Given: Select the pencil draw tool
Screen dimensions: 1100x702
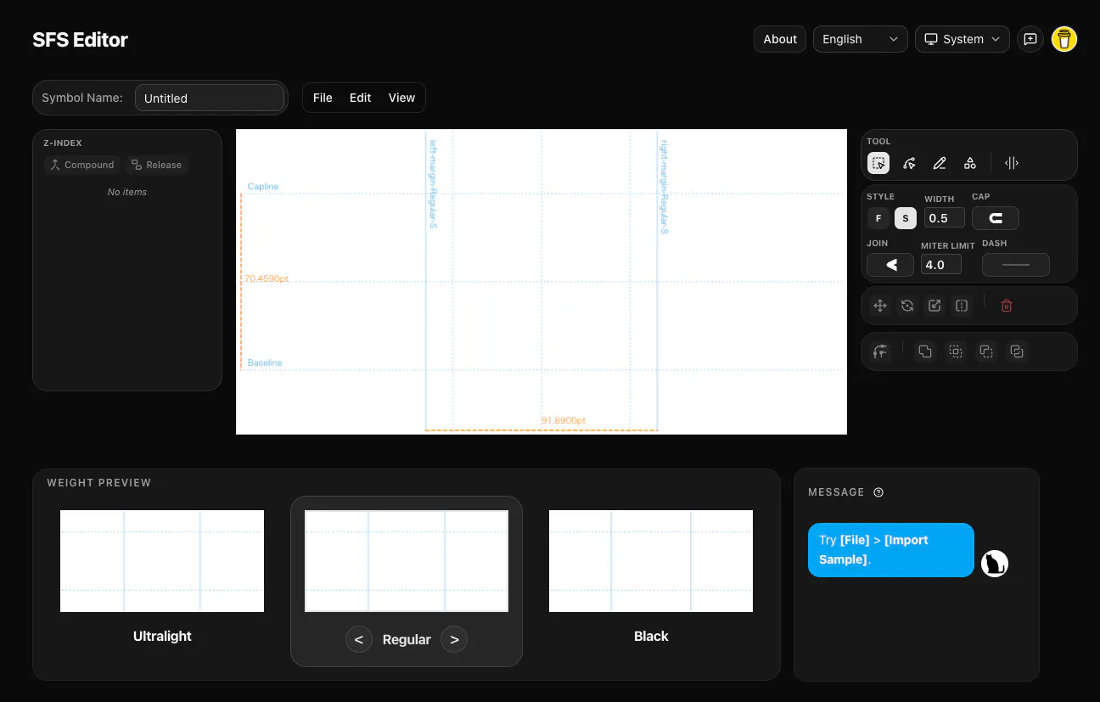Looking at the screenshot, I should [x=940, y=163].
